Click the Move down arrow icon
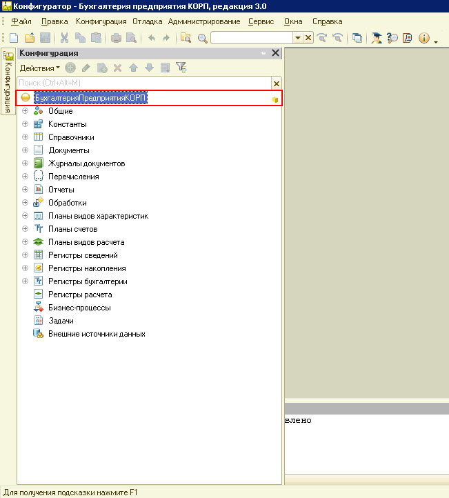Screen dimensions: 449x498 tap(149, 68)
